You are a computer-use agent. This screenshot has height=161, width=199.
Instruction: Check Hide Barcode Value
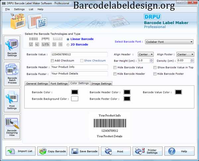click(x=115, y=68)
